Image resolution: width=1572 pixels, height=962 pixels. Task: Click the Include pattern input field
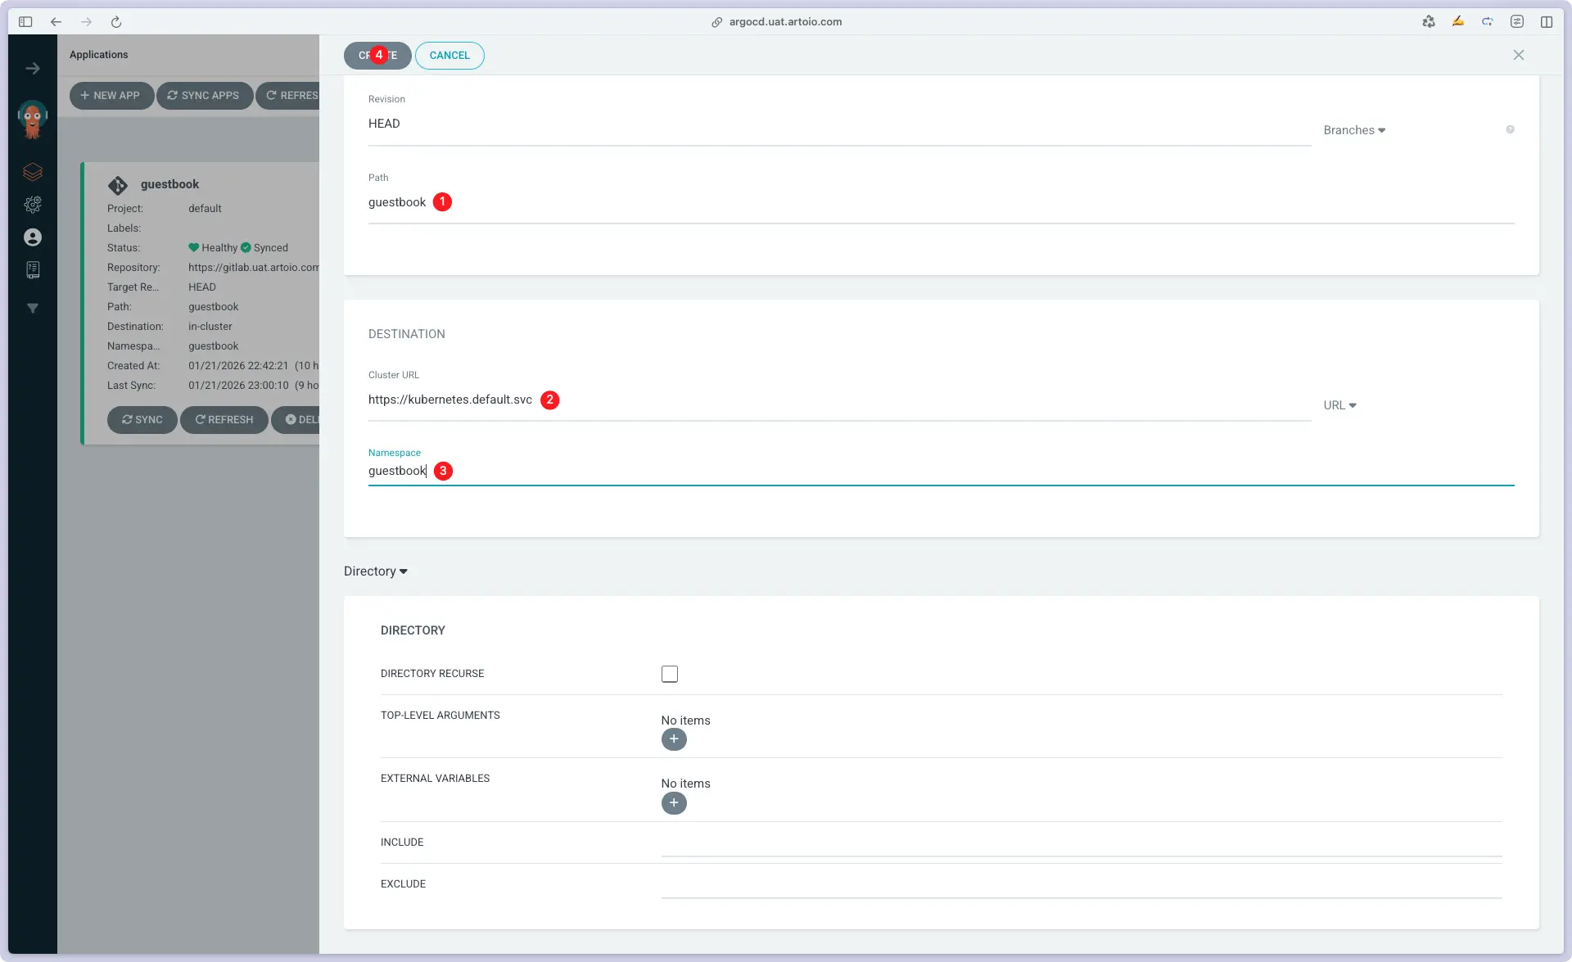point(1081,843)
